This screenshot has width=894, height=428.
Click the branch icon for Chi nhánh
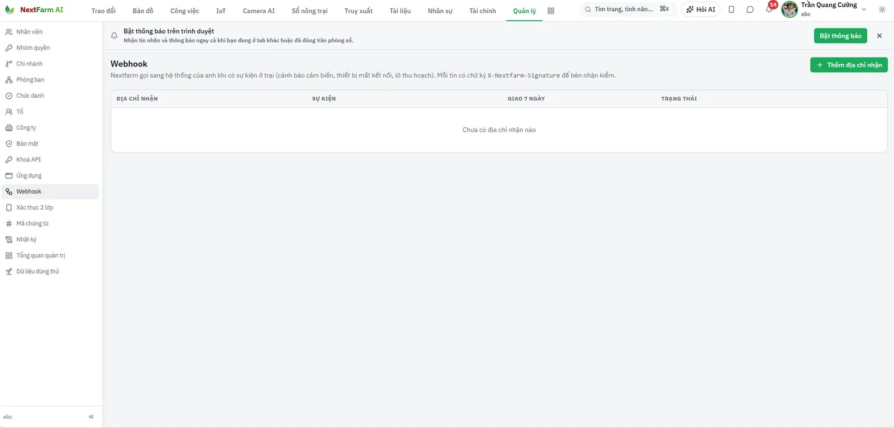9,64
